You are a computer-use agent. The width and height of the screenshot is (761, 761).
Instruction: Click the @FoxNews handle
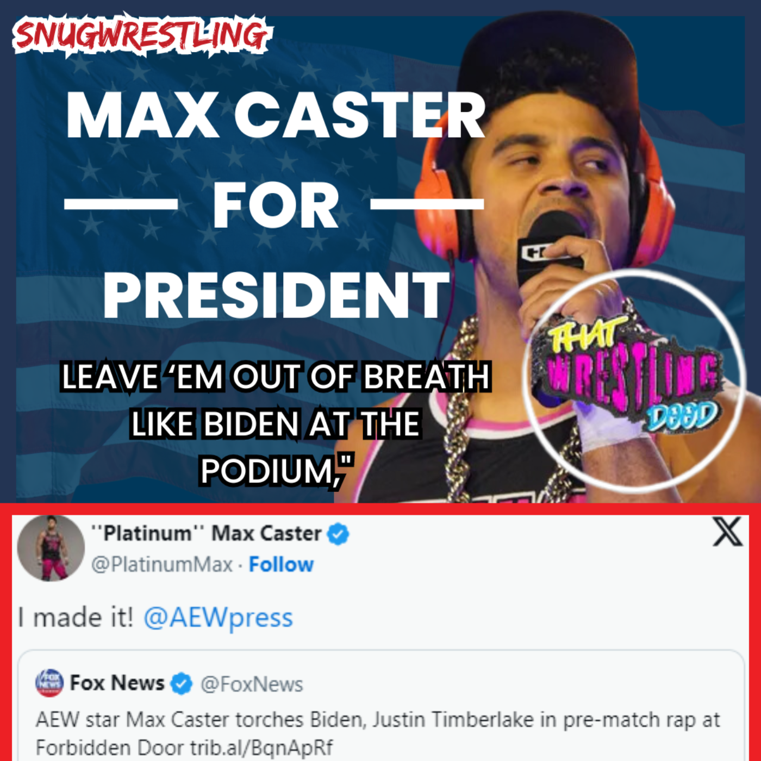[x=252, y=684]
